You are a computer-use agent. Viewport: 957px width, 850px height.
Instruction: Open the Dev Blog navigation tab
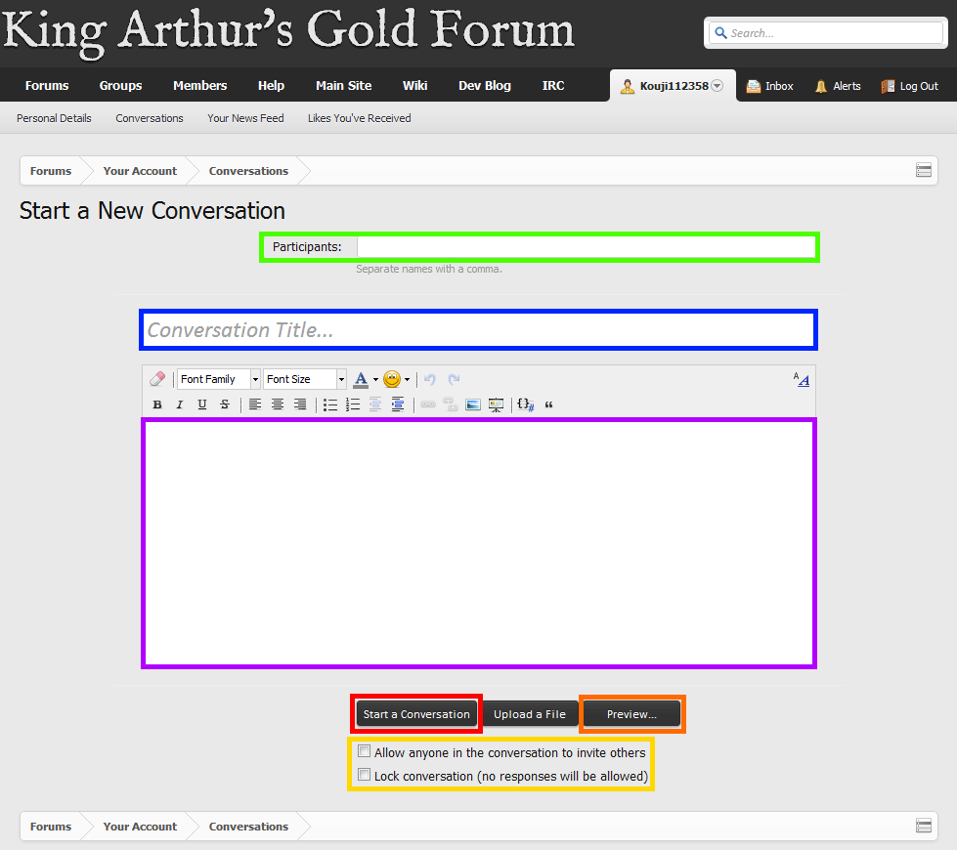point(484,86)
